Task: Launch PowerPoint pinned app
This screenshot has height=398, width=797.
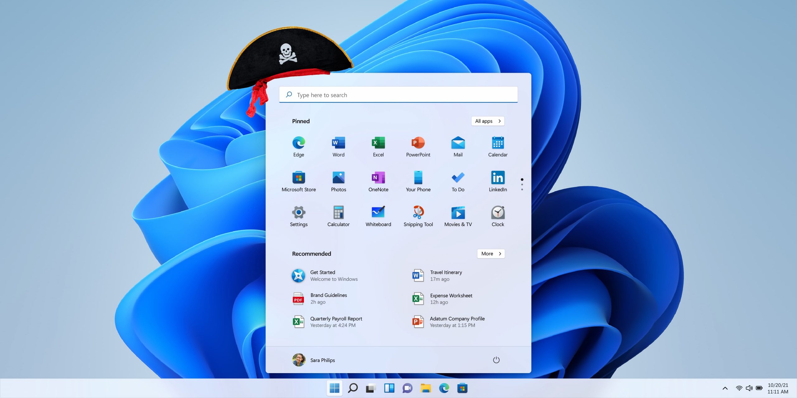Action: tap(418, 146)
